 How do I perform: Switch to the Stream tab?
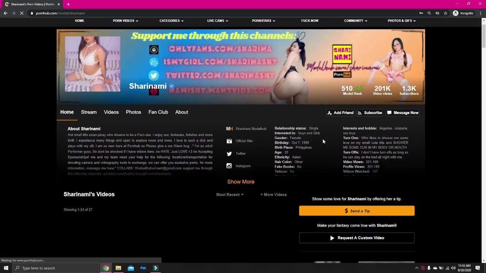pos(89,112)
